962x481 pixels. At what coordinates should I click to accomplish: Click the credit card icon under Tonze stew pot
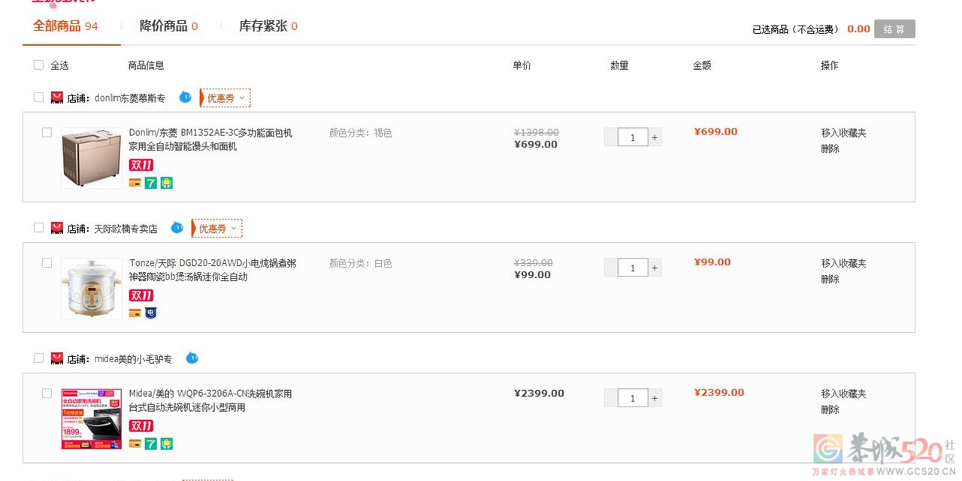pos(135,313)
